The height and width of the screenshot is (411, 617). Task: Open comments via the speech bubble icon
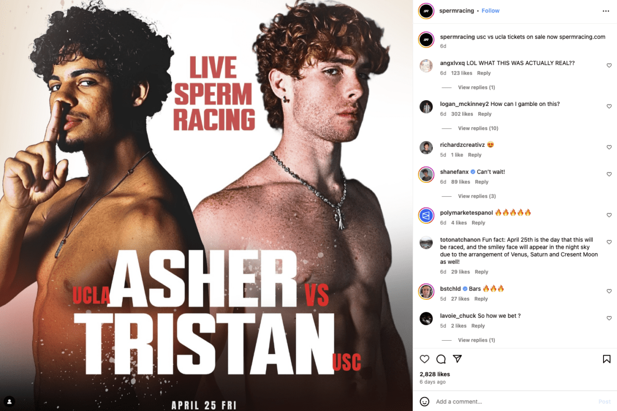point(441,359)
